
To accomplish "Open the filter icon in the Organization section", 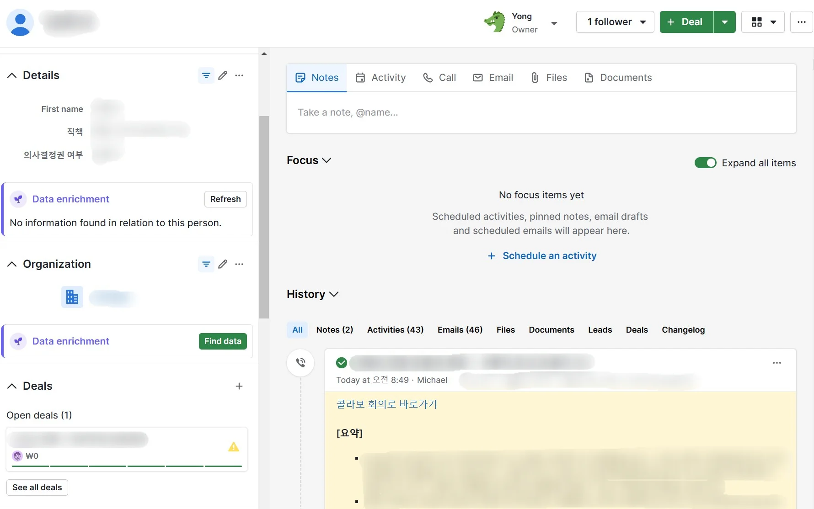I will 206,264.
